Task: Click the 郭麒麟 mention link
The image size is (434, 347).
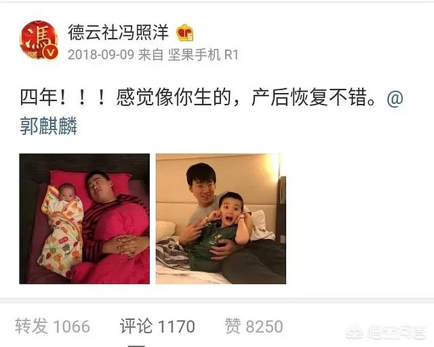Action: click(x=49, y=126)
